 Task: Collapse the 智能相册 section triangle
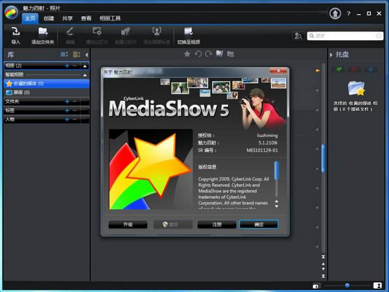tap(85, 75)
